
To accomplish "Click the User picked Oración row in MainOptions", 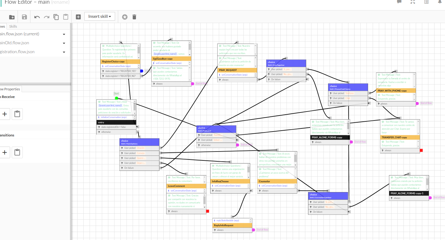I will (139, 148).
